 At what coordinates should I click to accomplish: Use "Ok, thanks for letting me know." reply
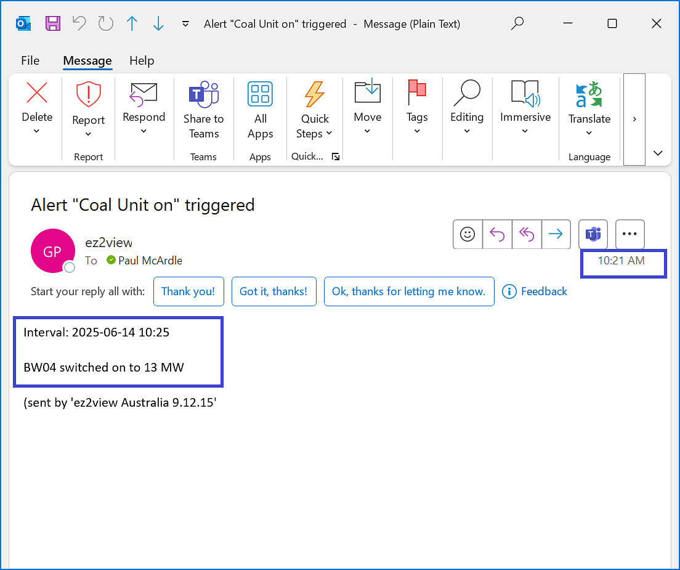click(409, 291)
